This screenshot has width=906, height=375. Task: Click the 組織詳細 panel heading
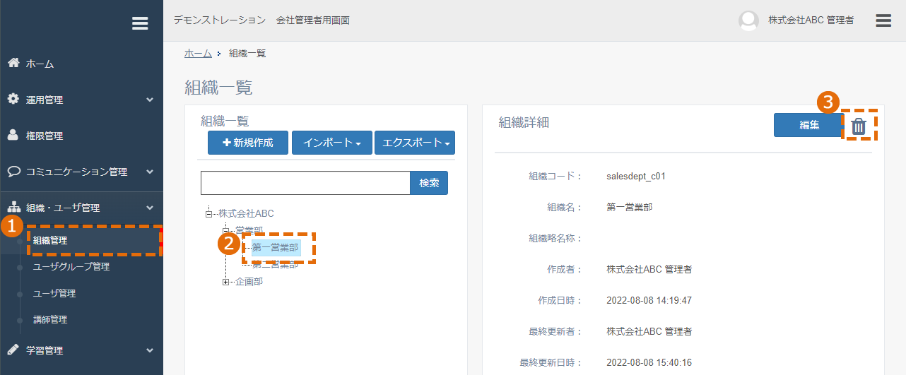pos(524,123)
